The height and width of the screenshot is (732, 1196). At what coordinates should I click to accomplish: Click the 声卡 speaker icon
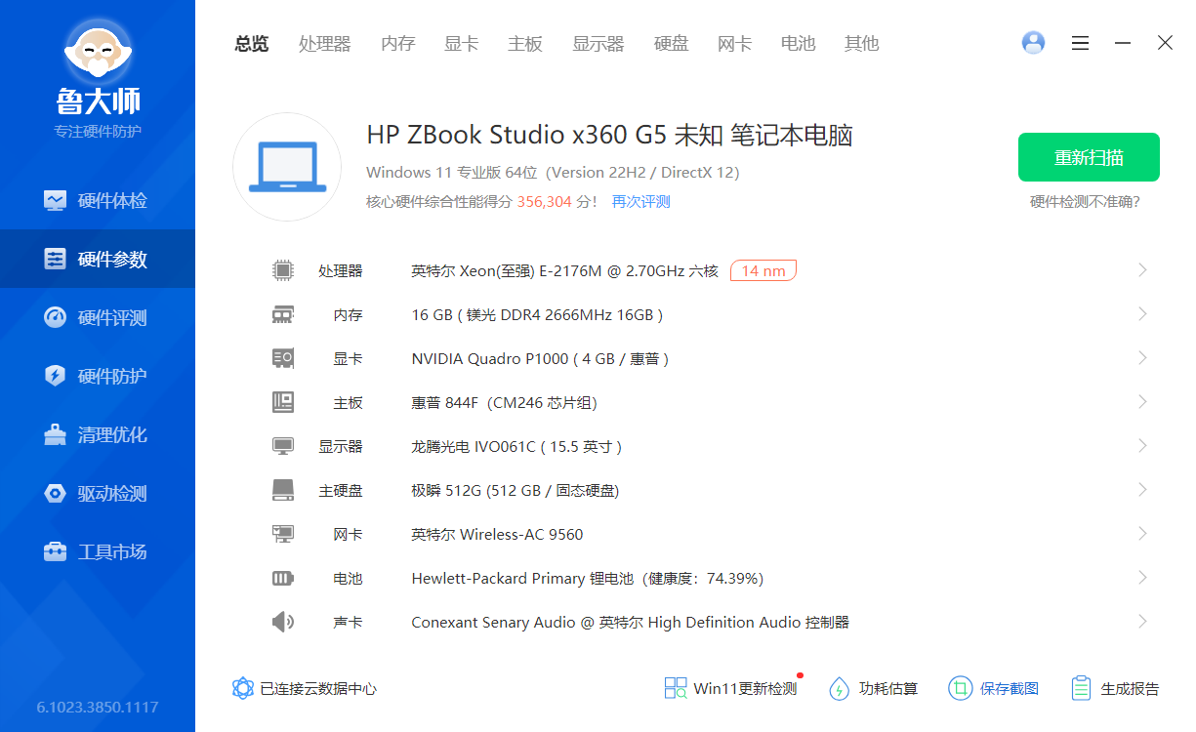pyautogui.click(x=283, y=622)
